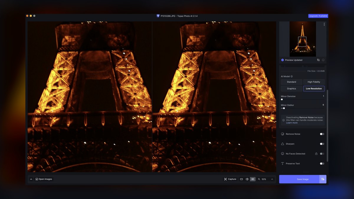354x199 pixels.
Task: Click the save options icon beside Save Image
Action: [x=323, y=179]
